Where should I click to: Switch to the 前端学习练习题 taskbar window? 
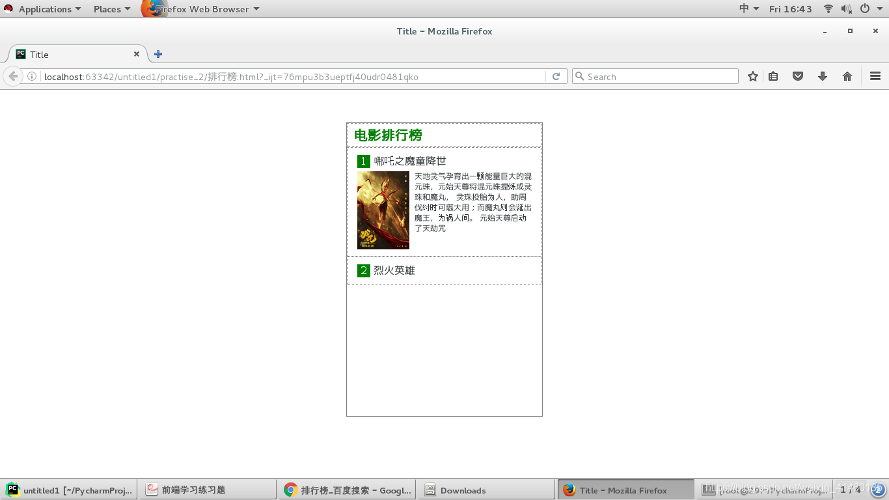click(x=208, y=490)
